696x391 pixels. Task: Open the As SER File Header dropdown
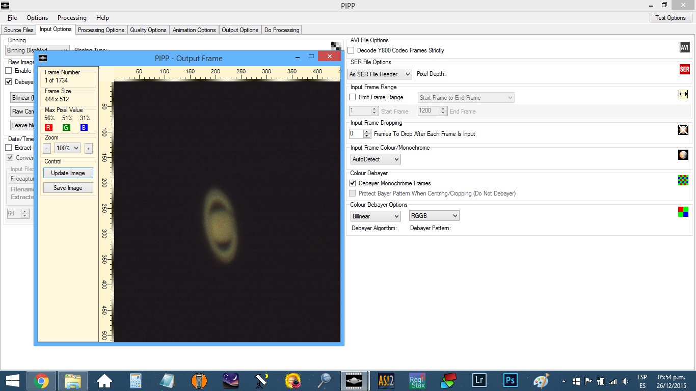380,74
